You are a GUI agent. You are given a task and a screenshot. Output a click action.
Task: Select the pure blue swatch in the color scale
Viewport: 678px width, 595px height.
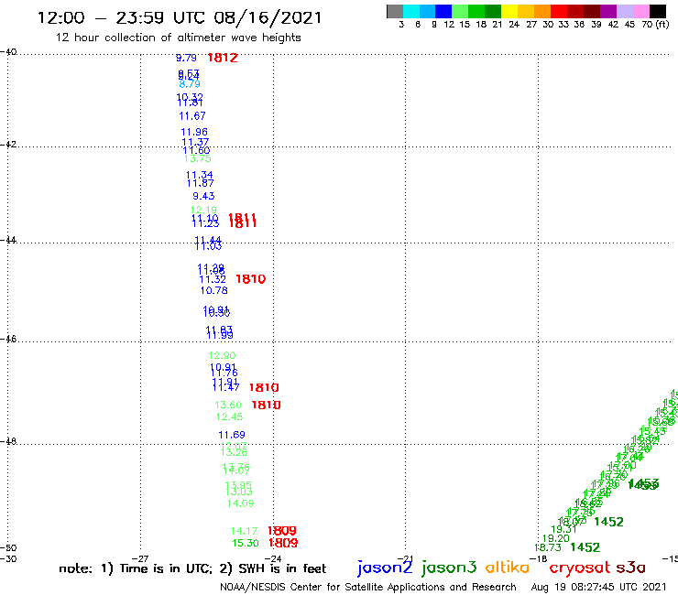(x=443, y=11)
